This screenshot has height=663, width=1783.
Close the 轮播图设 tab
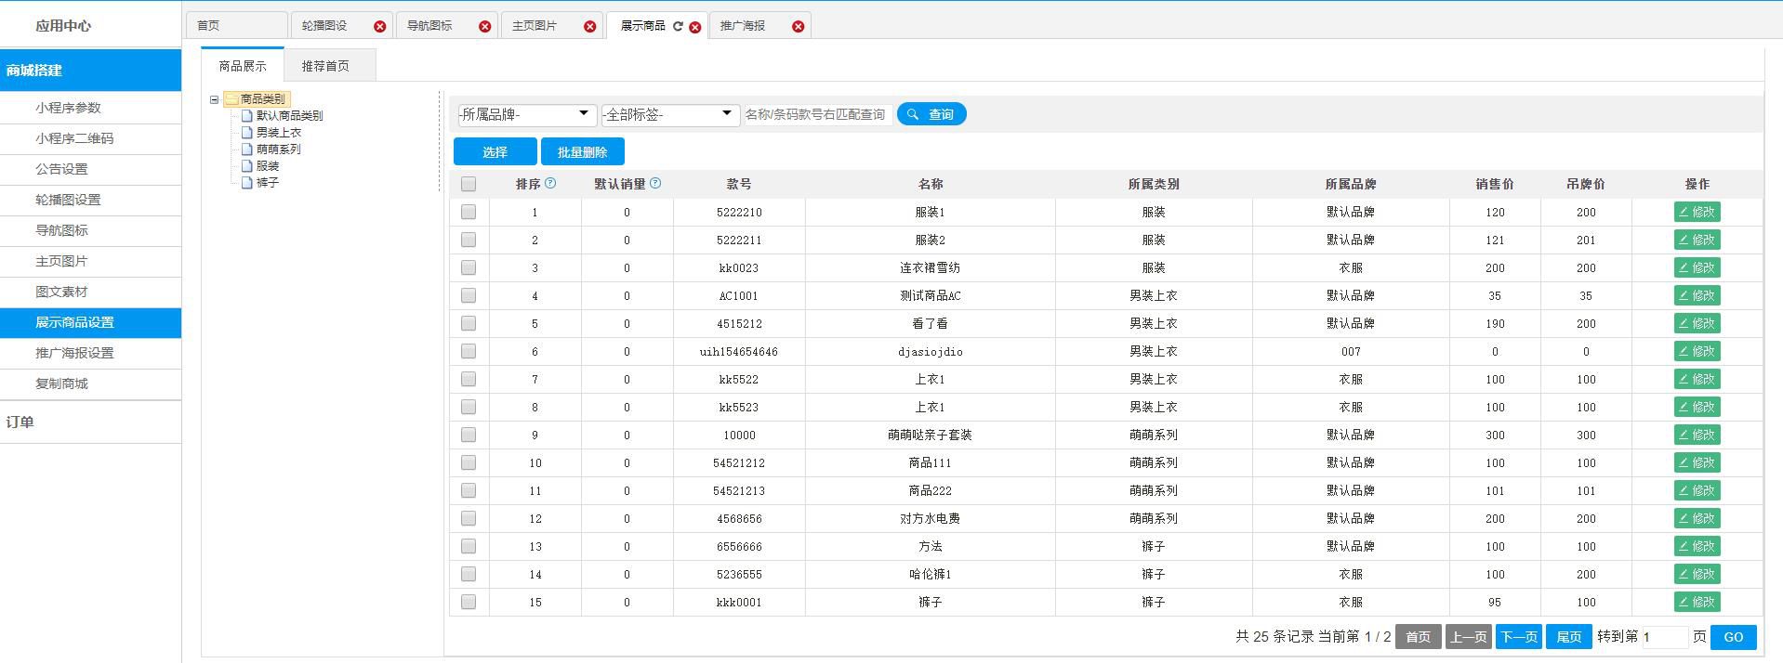379,27
